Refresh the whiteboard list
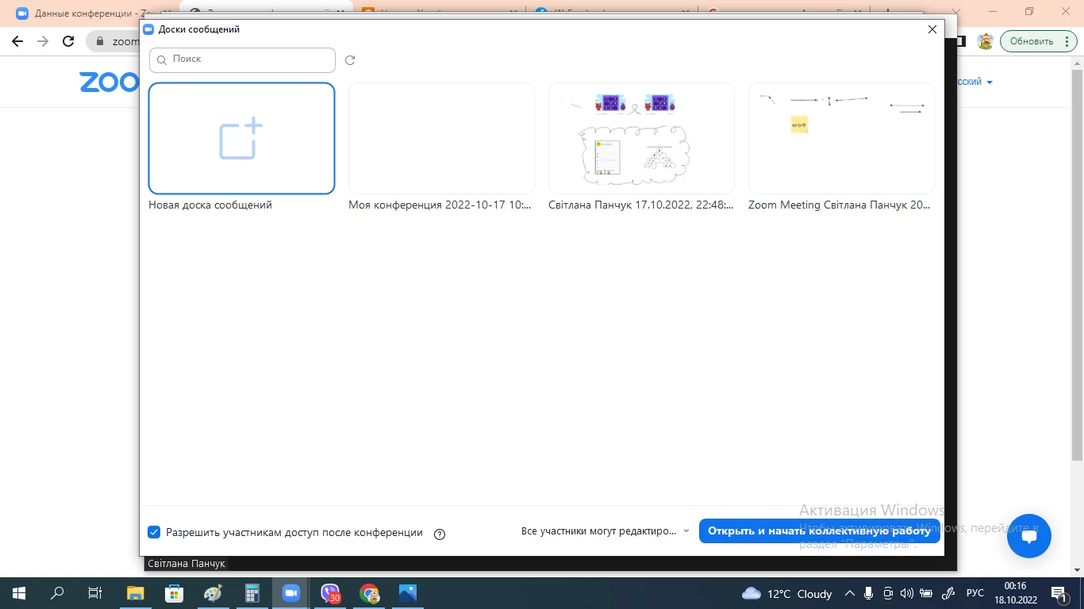Screen dimensions: 1084x609 click(350, 60)
